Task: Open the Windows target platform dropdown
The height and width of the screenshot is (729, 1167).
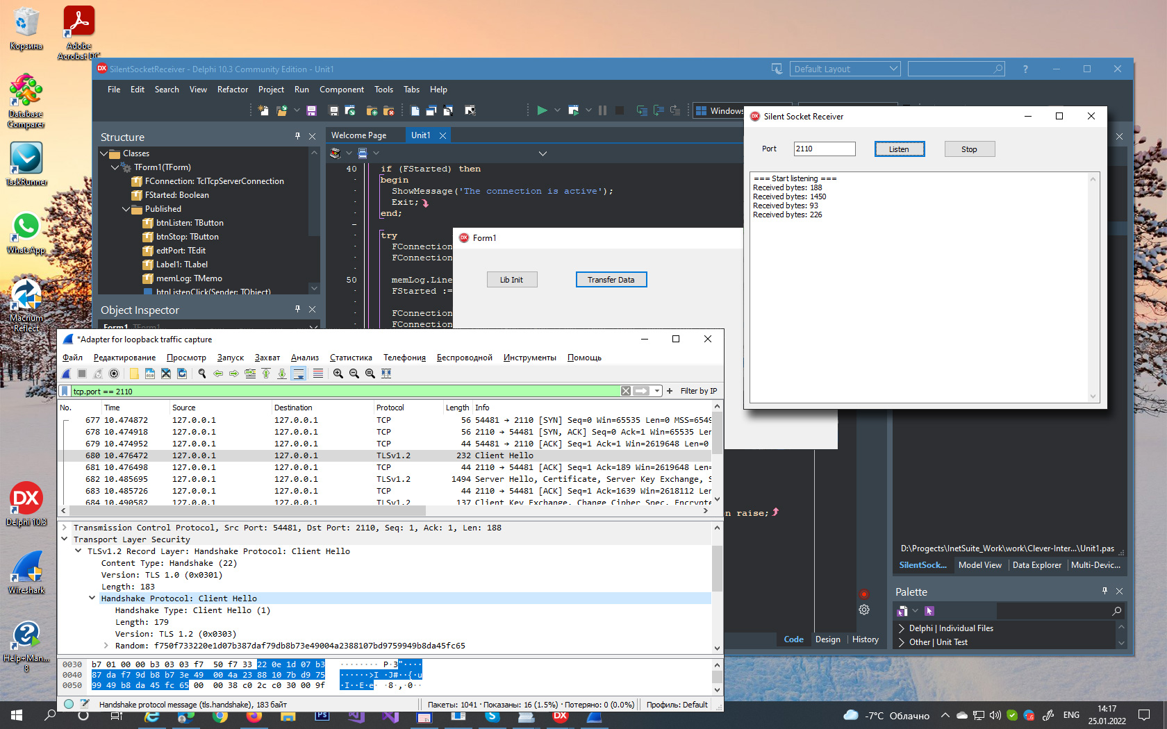Action: [x=719, y=110]
